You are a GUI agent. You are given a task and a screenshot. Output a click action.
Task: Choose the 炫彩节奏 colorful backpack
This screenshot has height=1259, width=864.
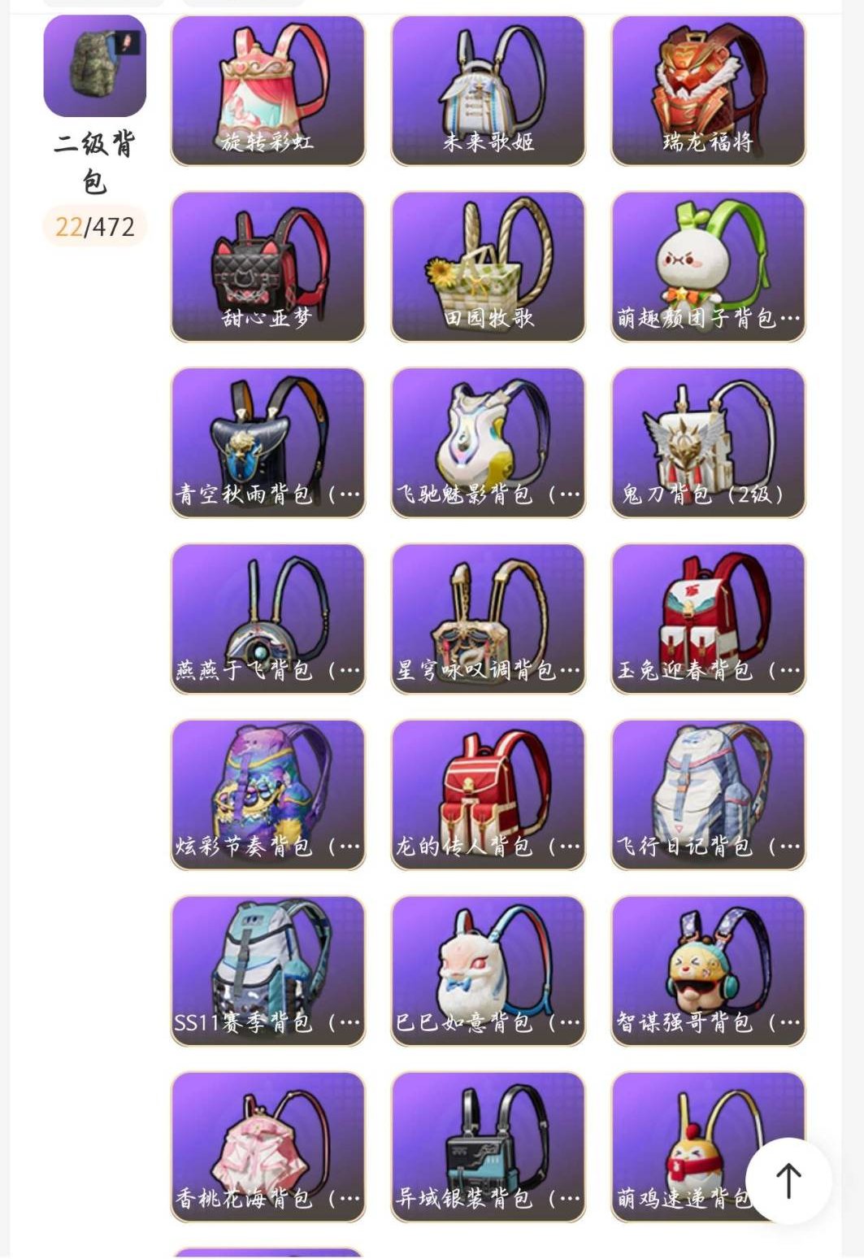click(268, 795)
